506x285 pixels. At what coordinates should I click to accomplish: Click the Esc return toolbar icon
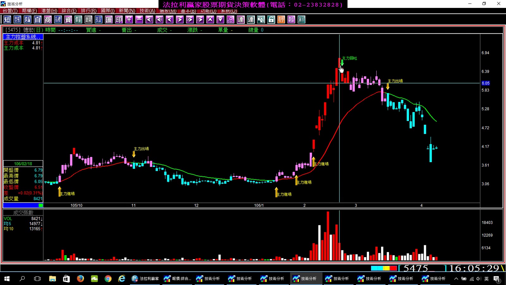pyautogui.click(x=231, y=20)
